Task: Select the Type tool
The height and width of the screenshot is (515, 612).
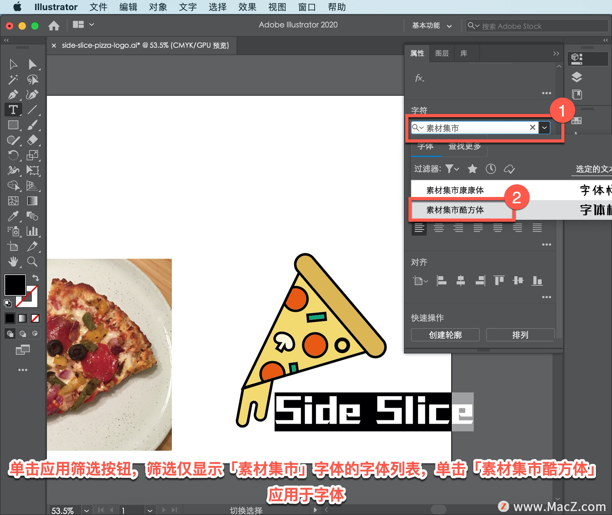Action: coord(13,110)
